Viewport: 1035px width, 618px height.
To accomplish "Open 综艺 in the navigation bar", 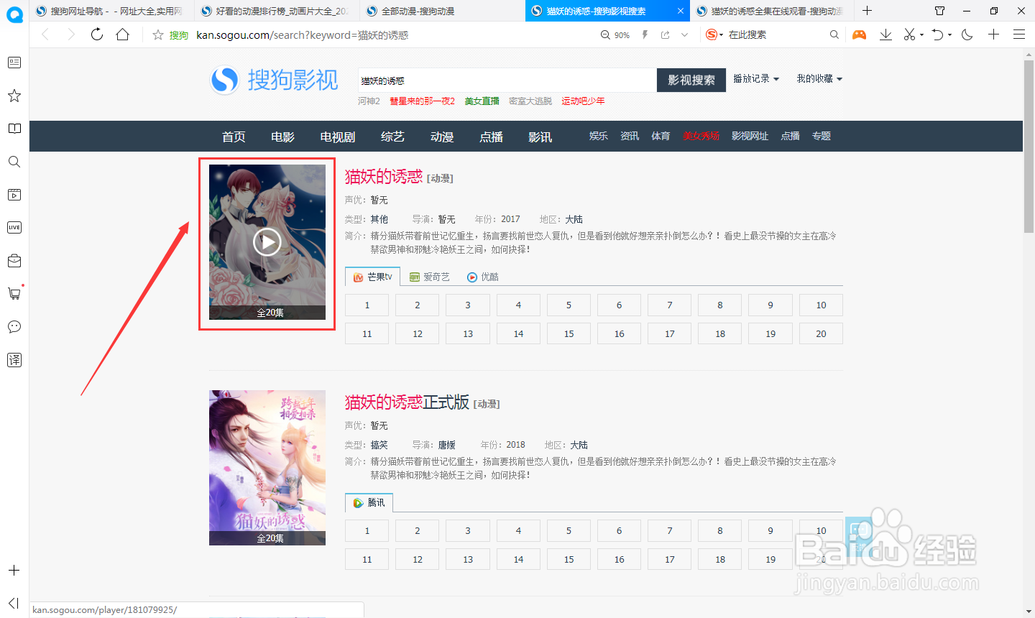I will click(392, 137).
